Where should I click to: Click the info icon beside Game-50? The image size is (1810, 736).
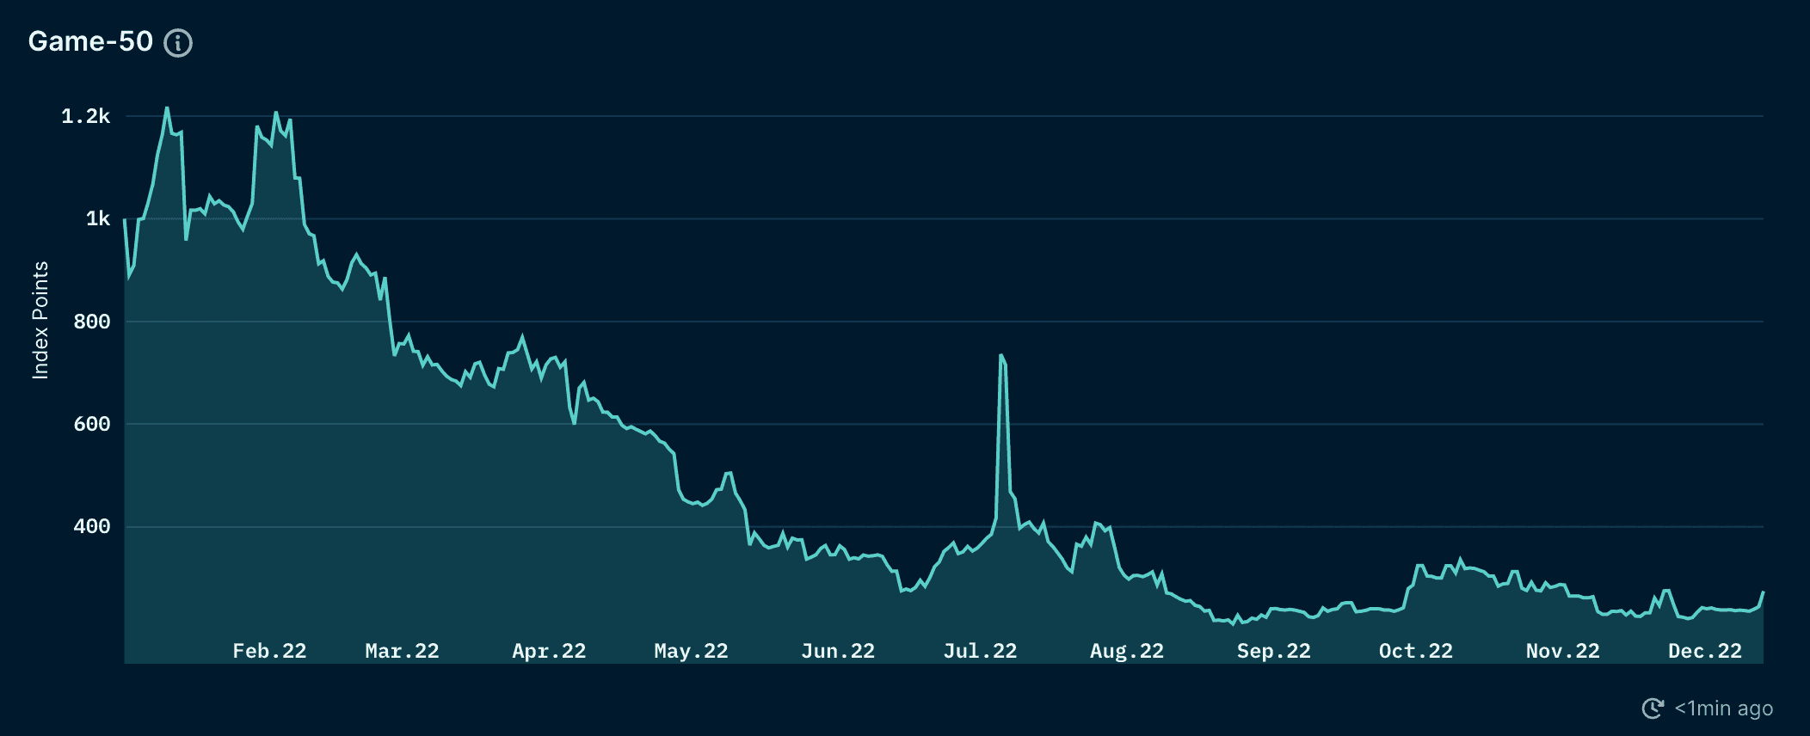178,42
